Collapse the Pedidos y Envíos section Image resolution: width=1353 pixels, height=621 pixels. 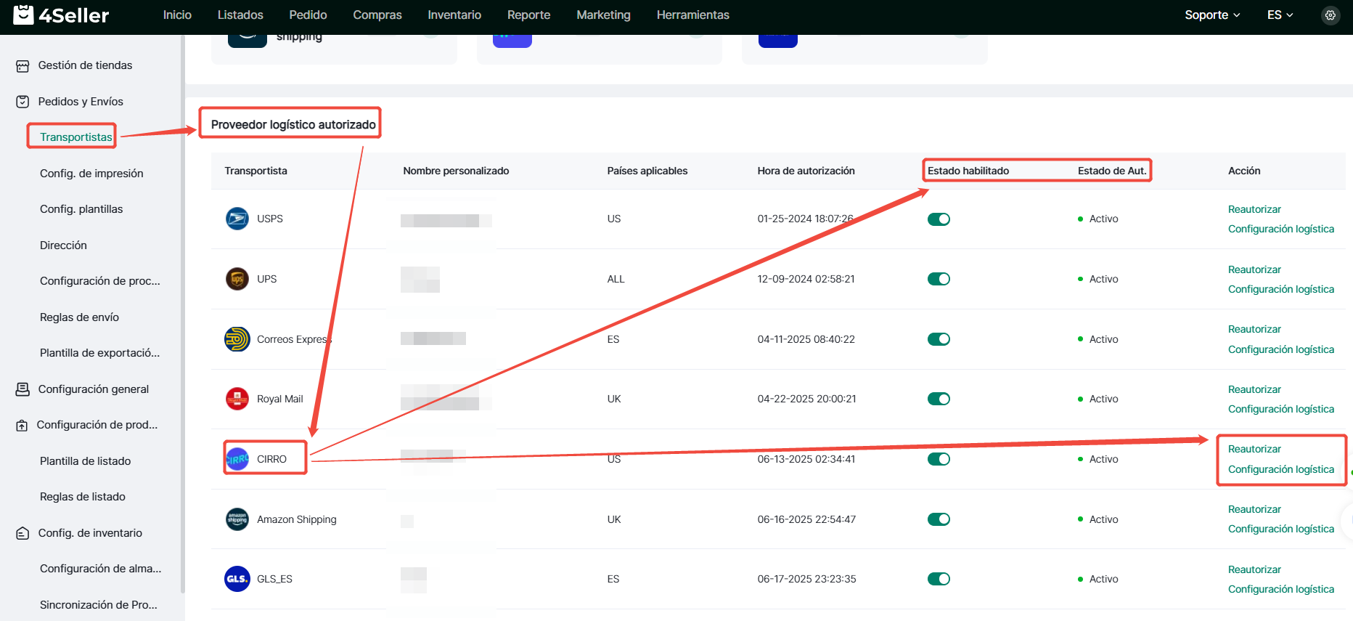[81, 102]
